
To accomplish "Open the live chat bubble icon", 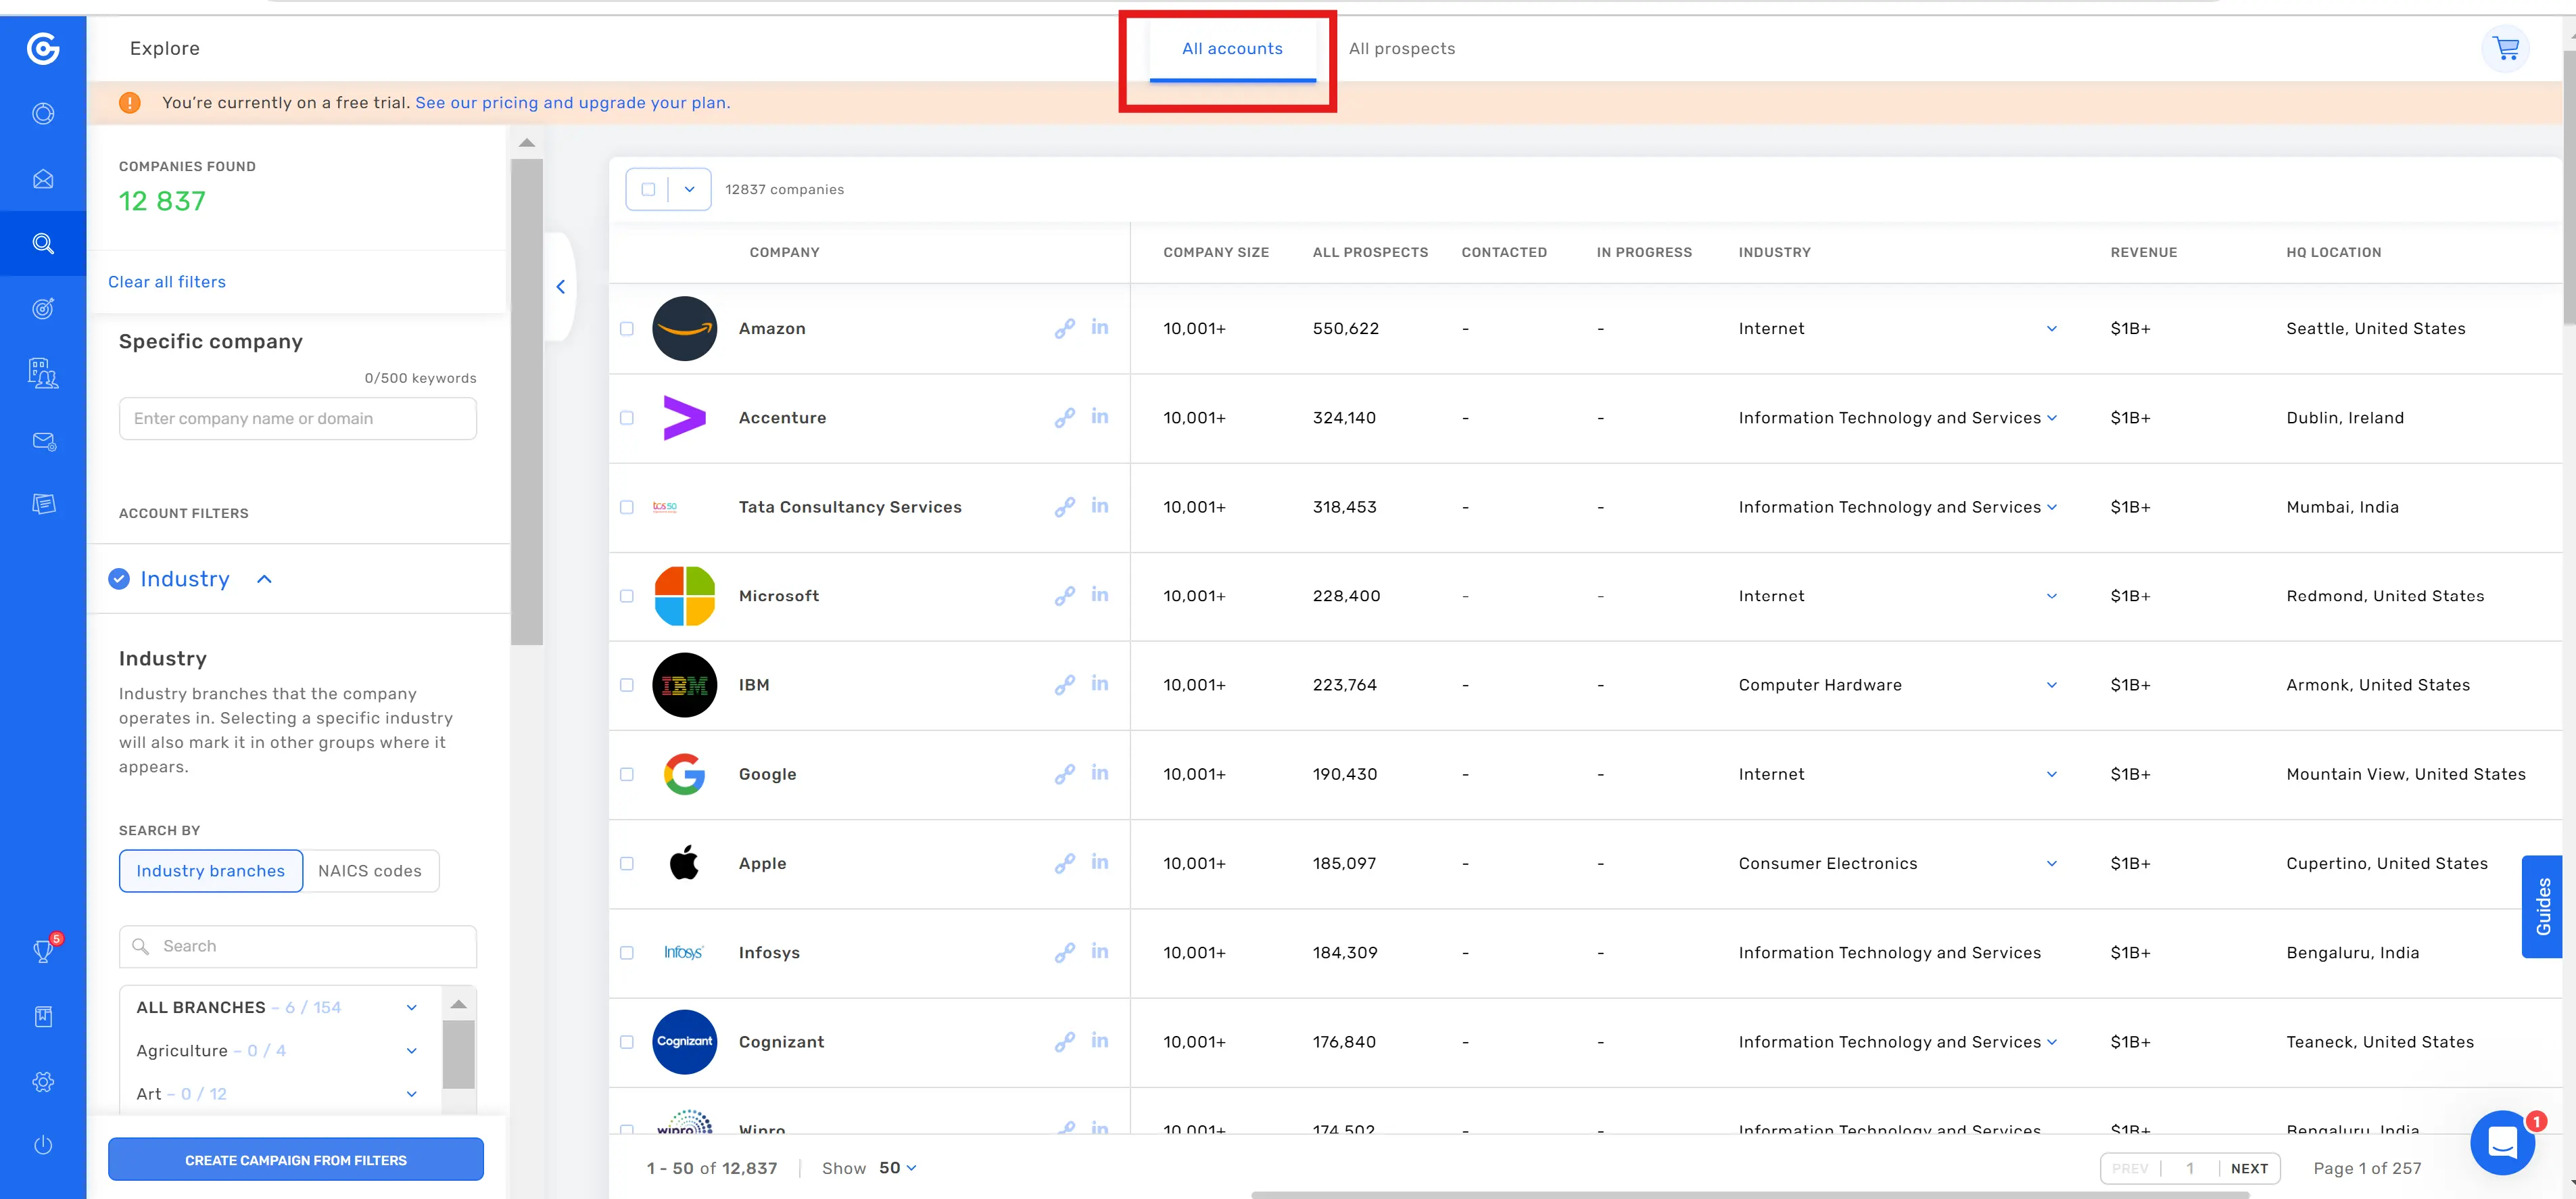I will coord(2502,1141).
